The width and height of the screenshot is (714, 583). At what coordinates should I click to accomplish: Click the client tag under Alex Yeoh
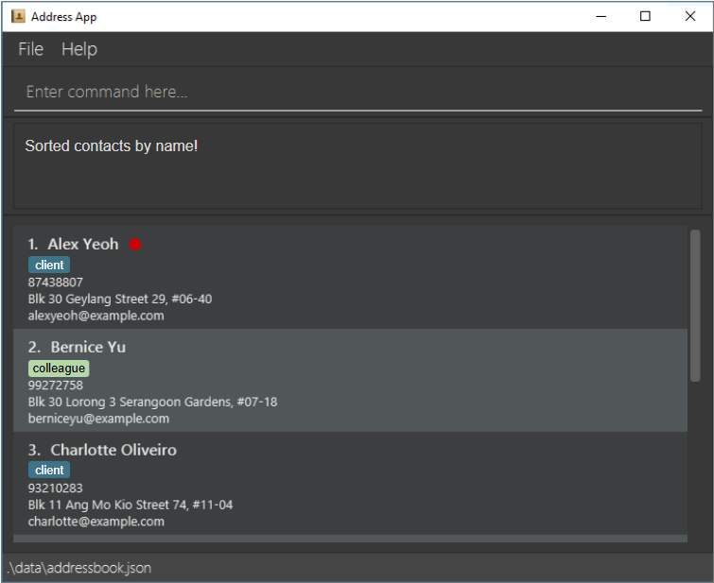[49, 266]
